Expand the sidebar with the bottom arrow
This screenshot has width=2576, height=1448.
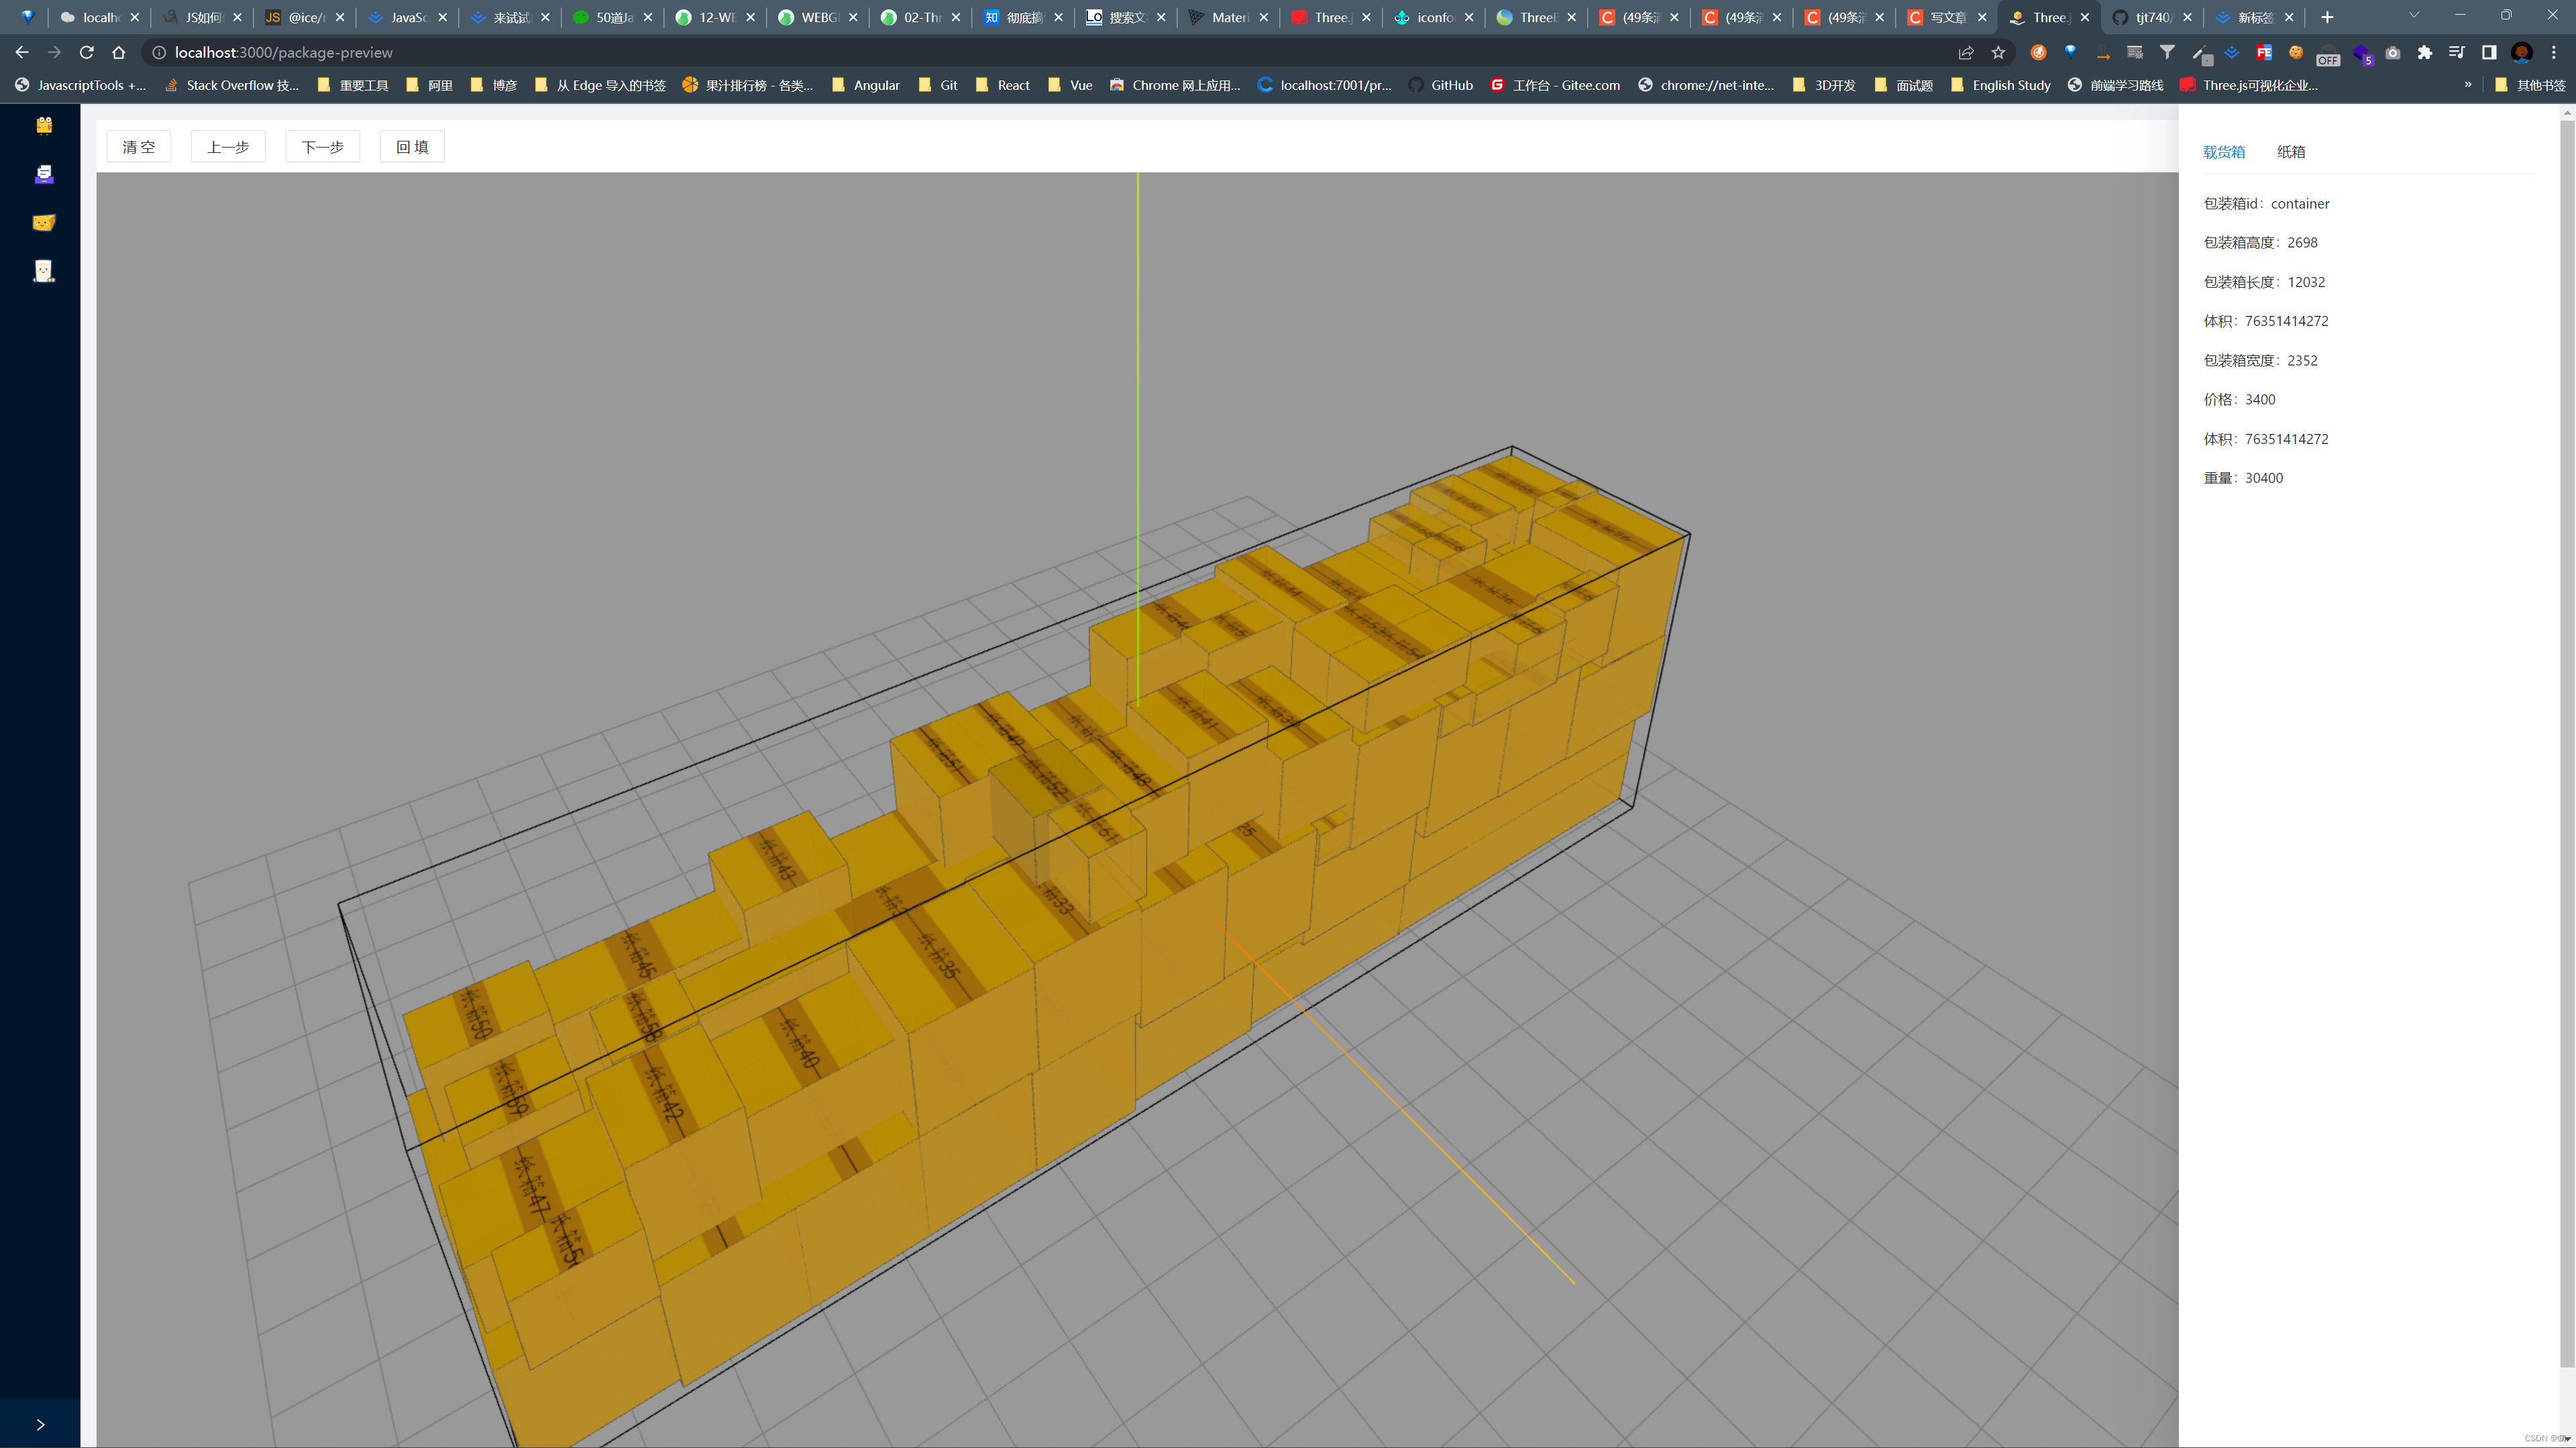coord(41,1424)
